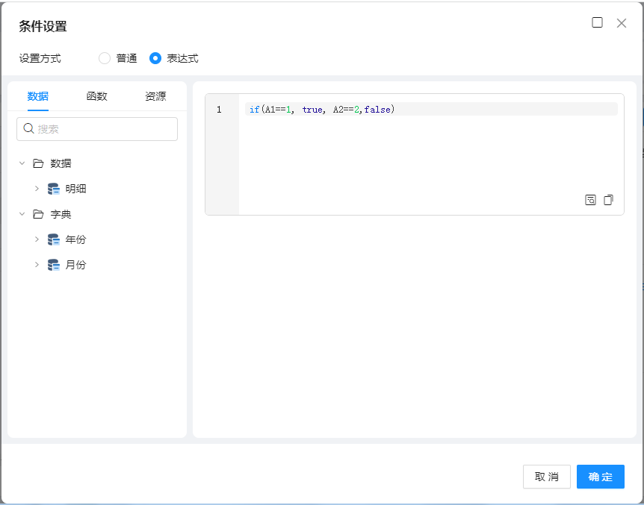Select the 表达式 radio option
644x505 pixels.
(155, 58)
